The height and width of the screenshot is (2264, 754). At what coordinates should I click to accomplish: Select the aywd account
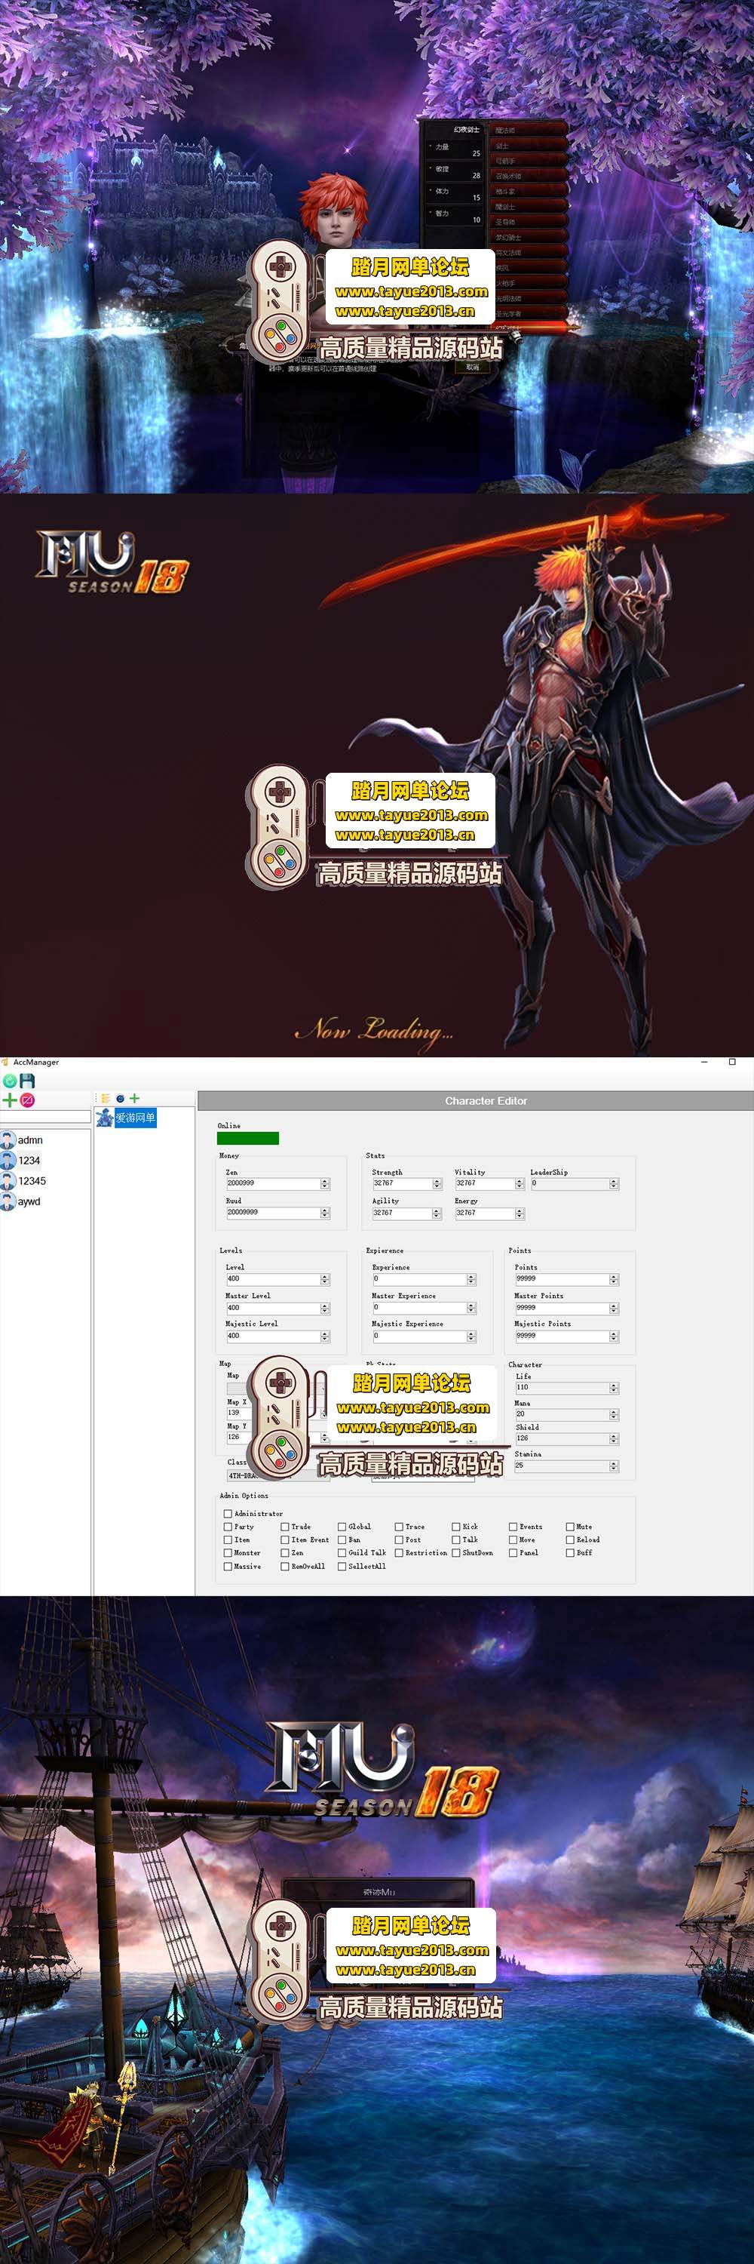tap(29, 1201)
